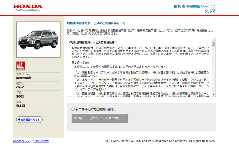Click the クルマ header text
The width and height of the screenshot is (239, 149).
coord(210,11)
